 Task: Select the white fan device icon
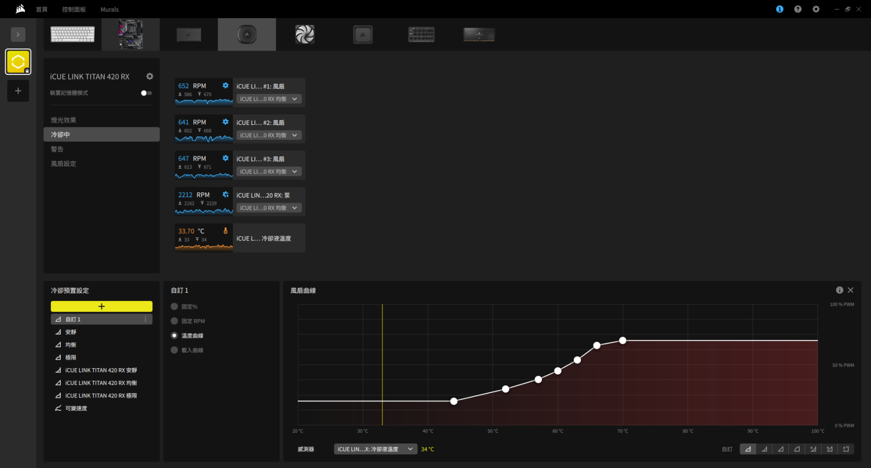click(x=305, y=34)
